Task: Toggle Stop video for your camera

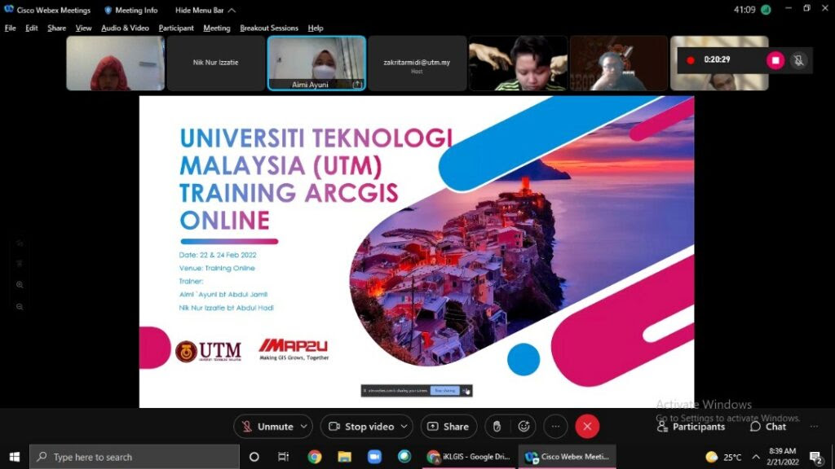Action: 361,426
